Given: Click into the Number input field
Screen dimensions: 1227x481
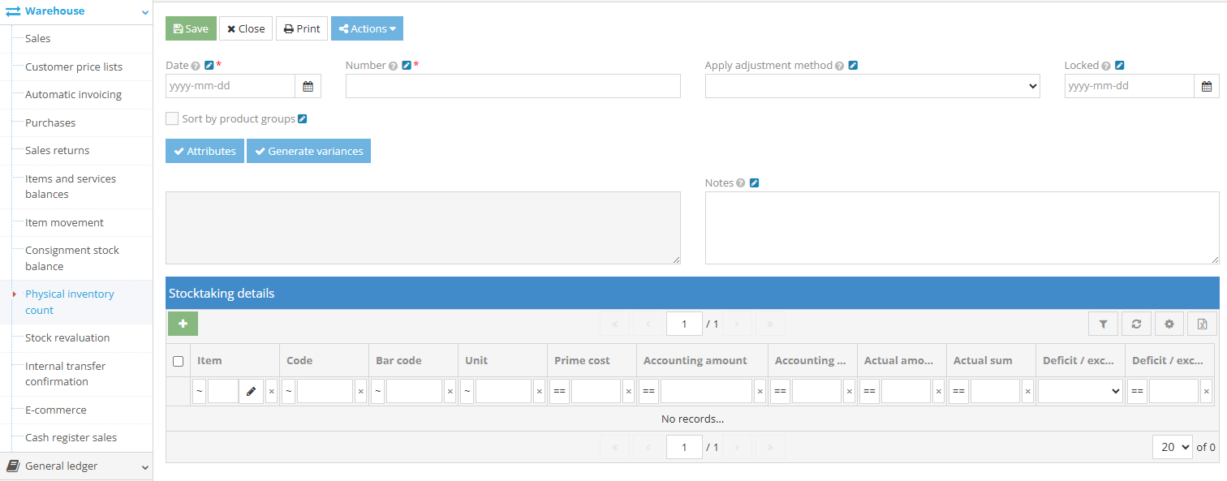Looking at the screenshot, I should click(513, 86).
